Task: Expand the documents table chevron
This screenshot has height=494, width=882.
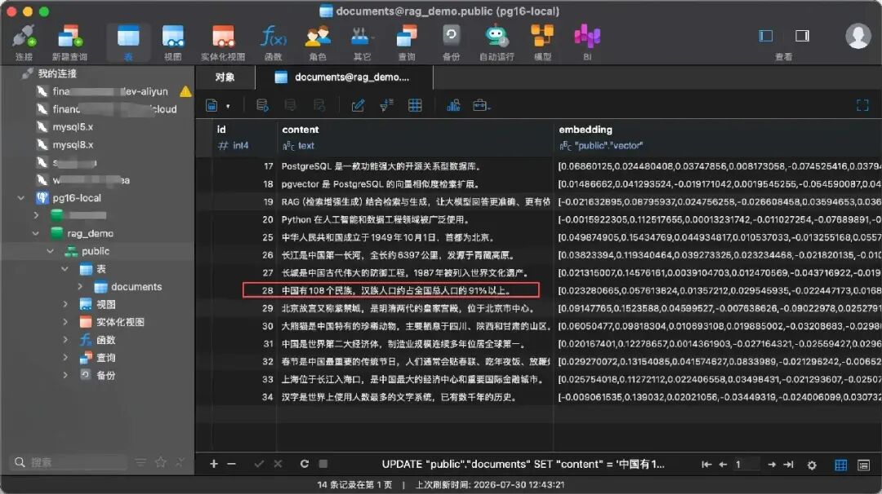Action: click(80, 286)
